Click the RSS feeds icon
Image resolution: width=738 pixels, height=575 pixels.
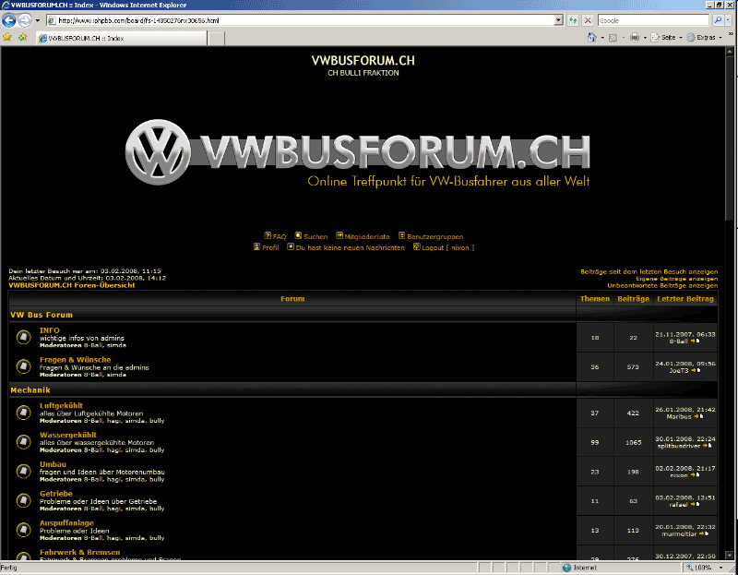pyautogui.click(x=613, y=38)
